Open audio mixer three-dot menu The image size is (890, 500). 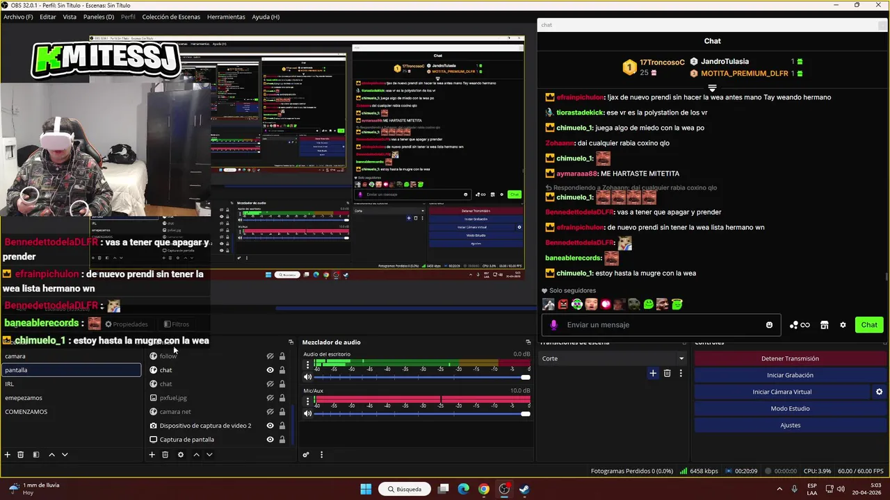coord(321,455)
